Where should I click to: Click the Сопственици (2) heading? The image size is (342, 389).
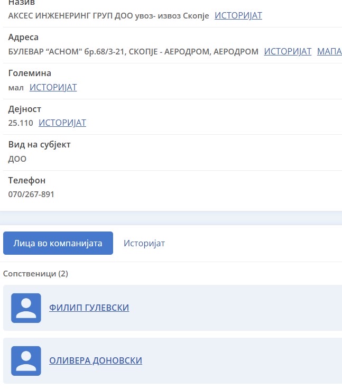click(x=35, y=274)
